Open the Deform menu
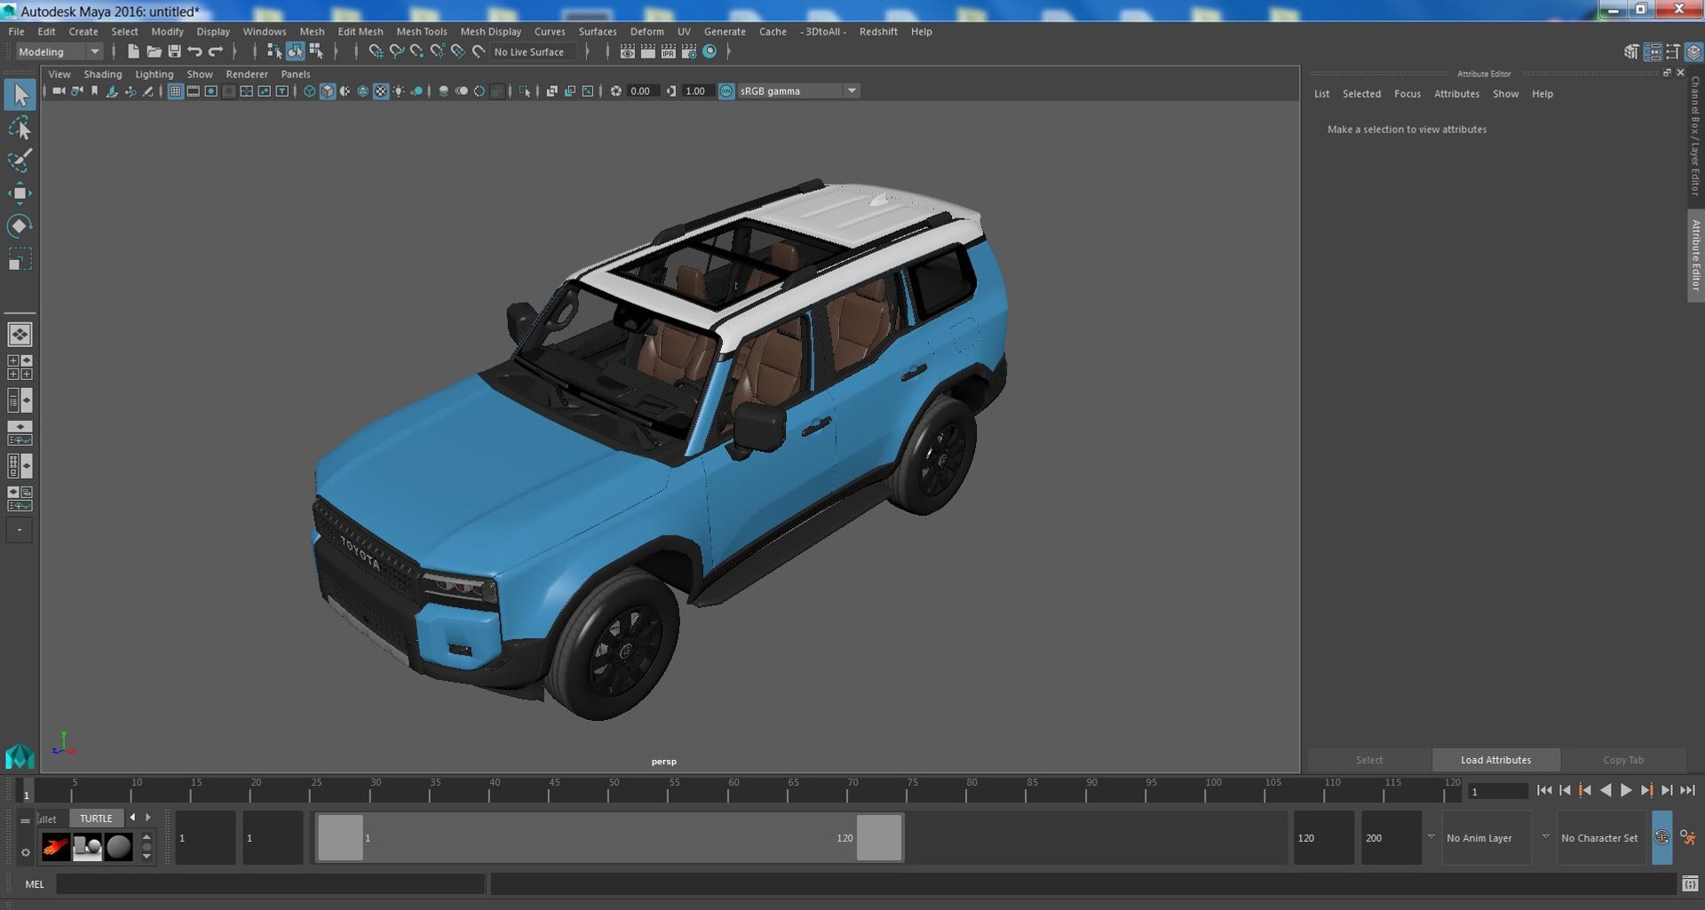This screenshot has height=910, width=1705. (646, 31)
